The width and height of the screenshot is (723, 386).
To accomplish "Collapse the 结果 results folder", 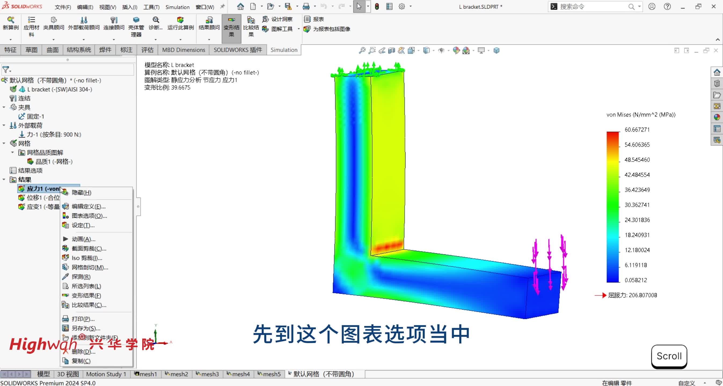I will point(4,179).
